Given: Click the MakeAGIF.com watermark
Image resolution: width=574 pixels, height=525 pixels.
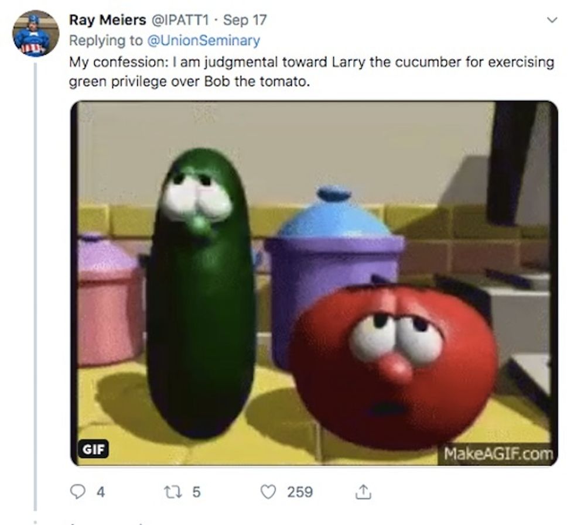Looking at the screenshot, I should (498, 454).
